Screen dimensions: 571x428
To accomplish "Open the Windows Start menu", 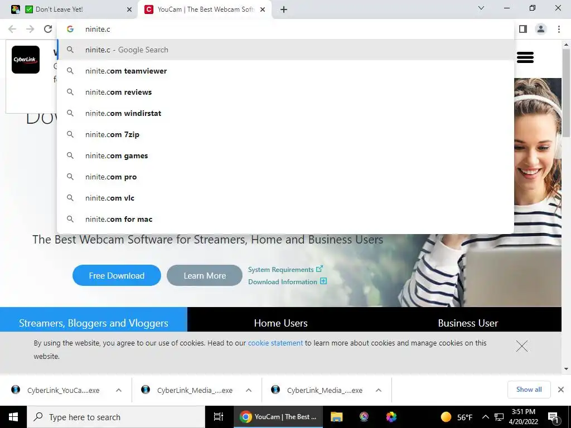I will [13, 417].
